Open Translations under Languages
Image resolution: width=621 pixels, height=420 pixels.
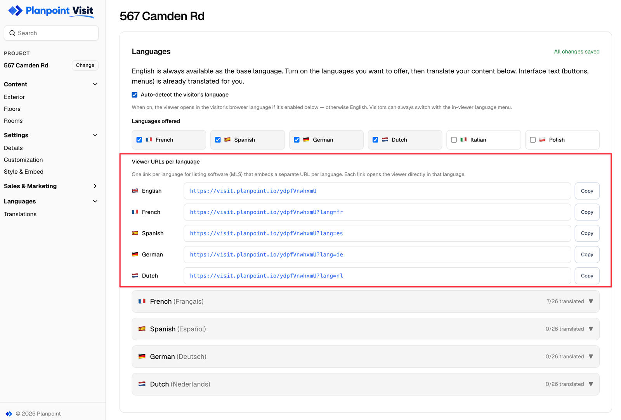pyautogui.click(x=20, y=214)
